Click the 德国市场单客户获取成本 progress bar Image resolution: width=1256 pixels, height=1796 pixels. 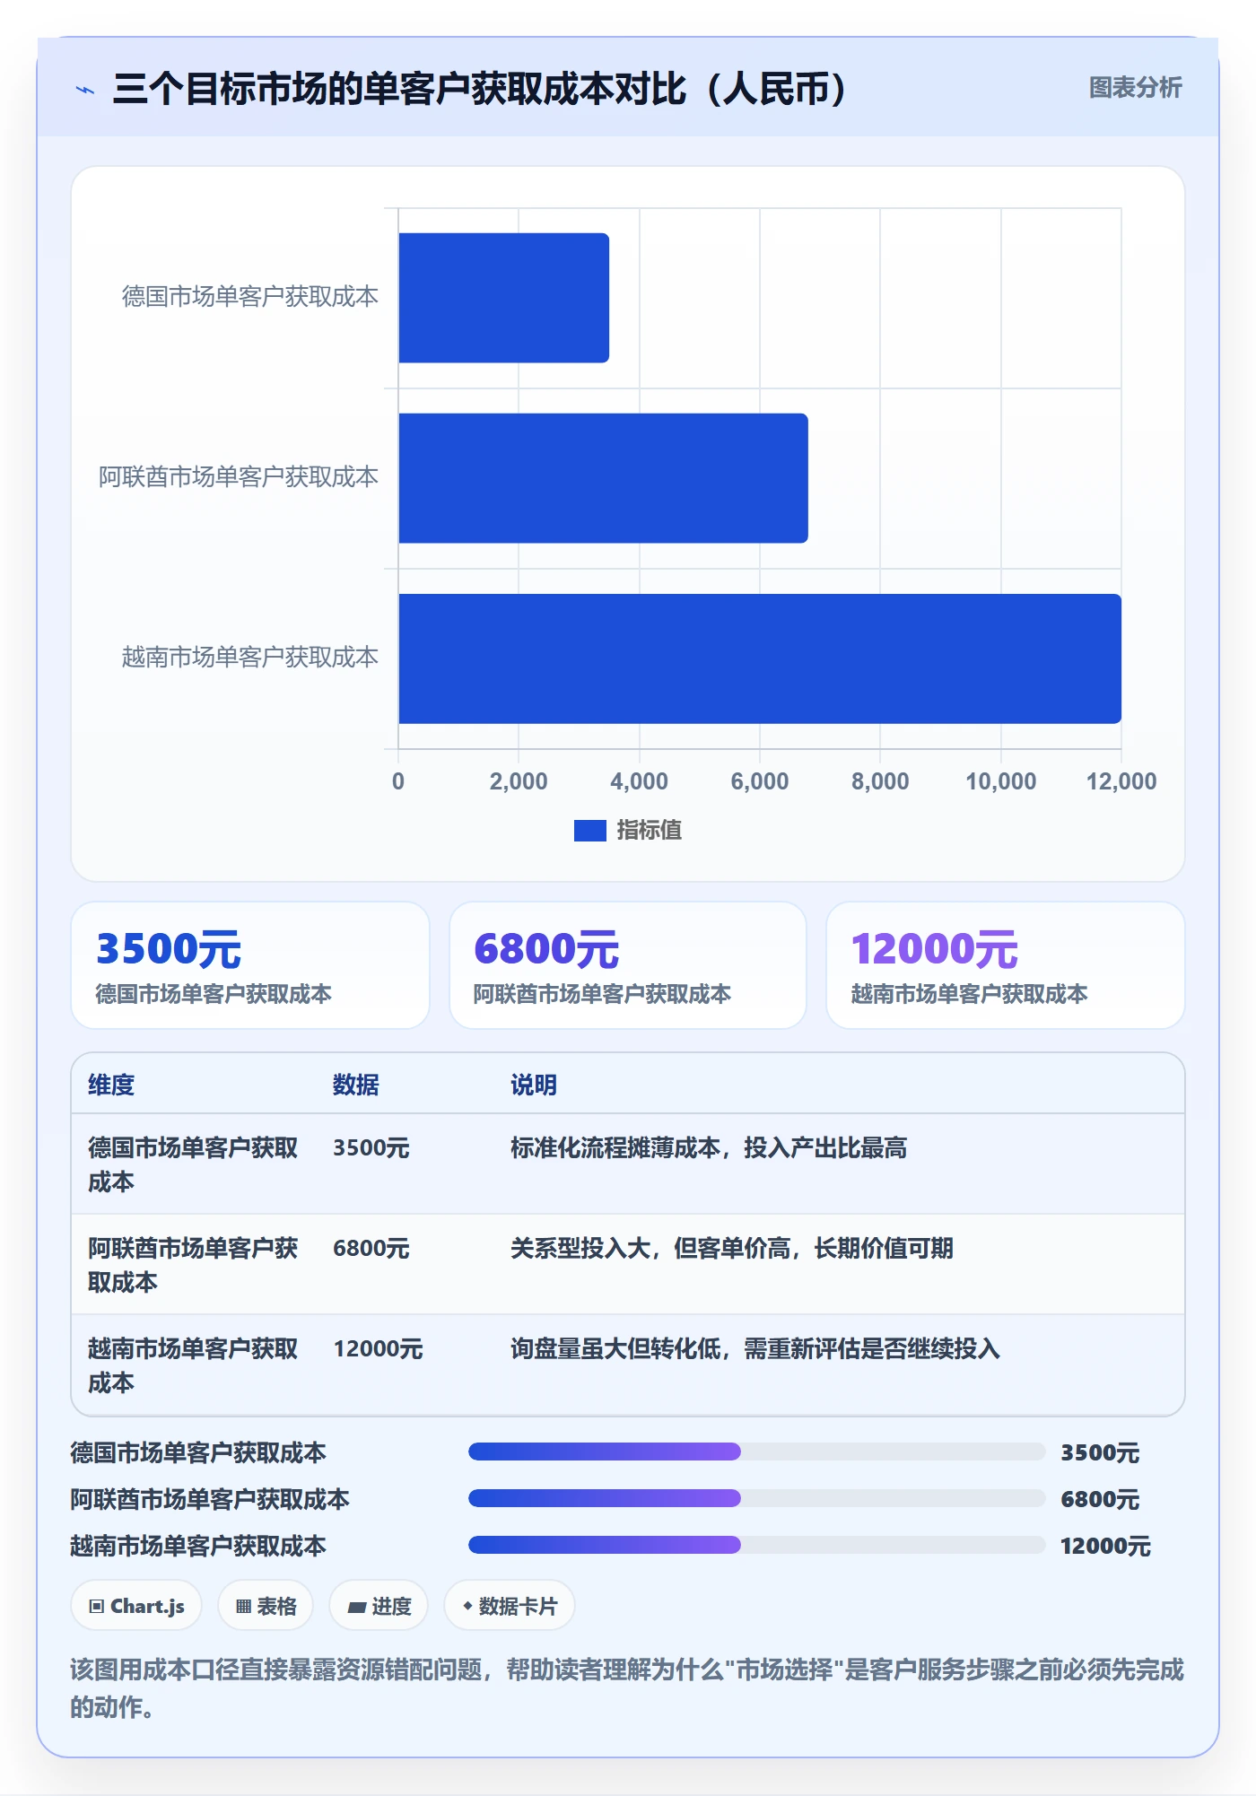[x=756, y=1452]
